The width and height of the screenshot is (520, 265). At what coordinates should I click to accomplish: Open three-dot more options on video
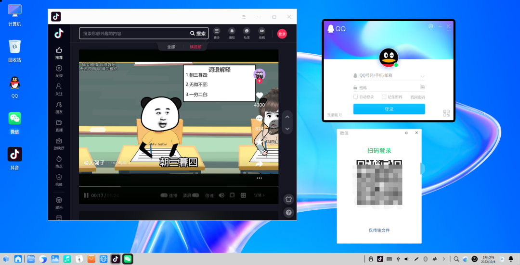[260, 178]
